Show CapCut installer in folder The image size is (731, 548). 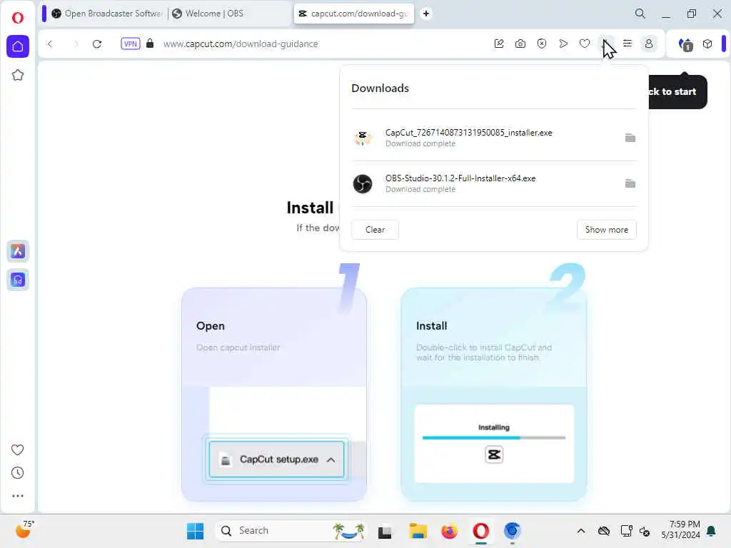coord(630,138)
